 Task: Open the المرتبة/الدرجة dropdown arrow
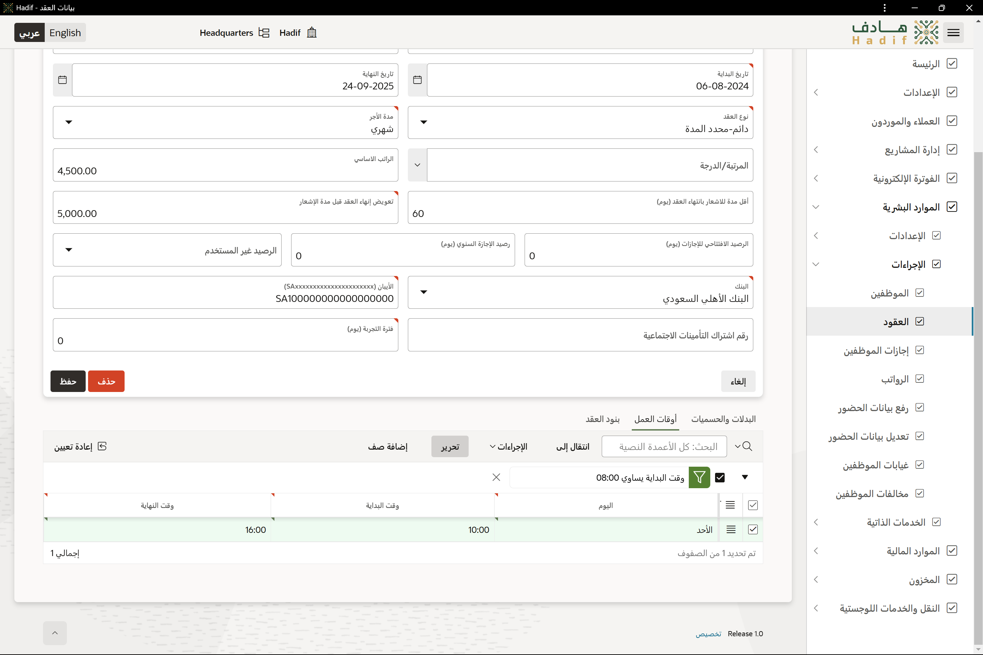(x=417, y=165)
